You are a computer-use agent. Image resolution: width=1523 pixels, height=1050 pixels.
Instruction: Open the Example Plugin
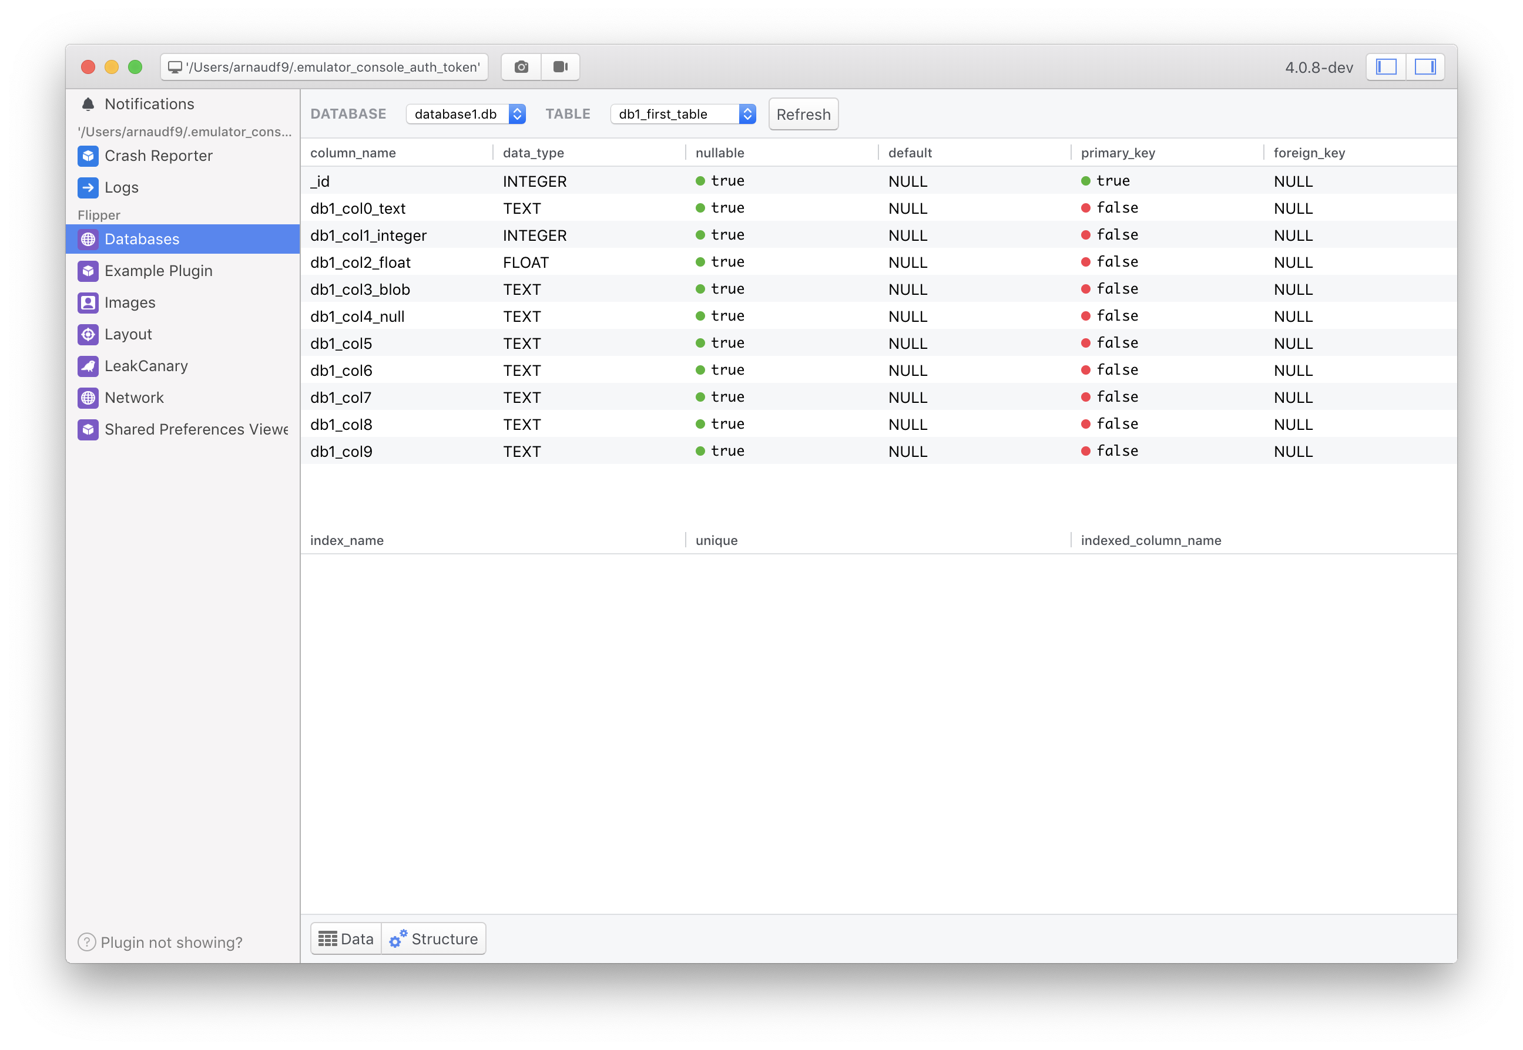pyautogui.click(x=158, y=270)
